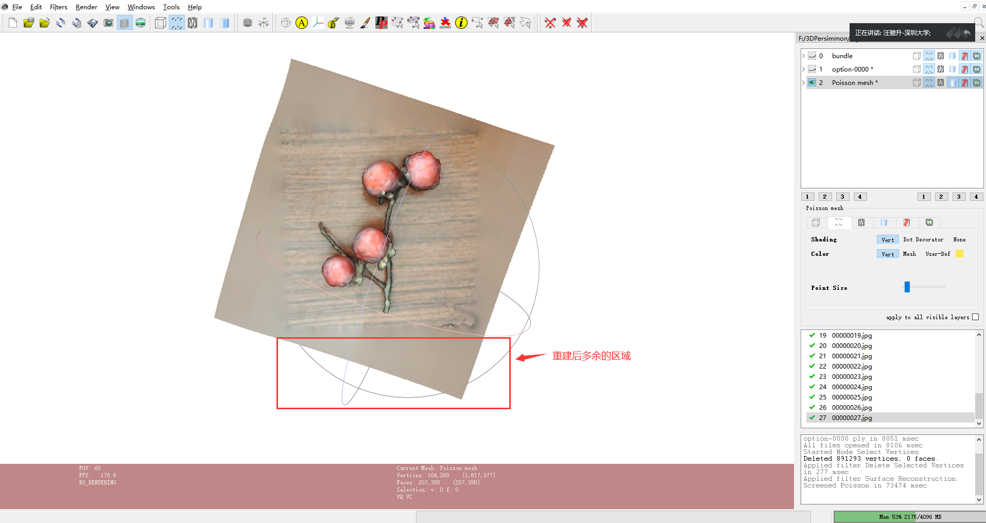Set Color to Mesh
Image resolution: width=986 pixels, height=523 pixels.
pyautogui.click(x=909, y=254)
